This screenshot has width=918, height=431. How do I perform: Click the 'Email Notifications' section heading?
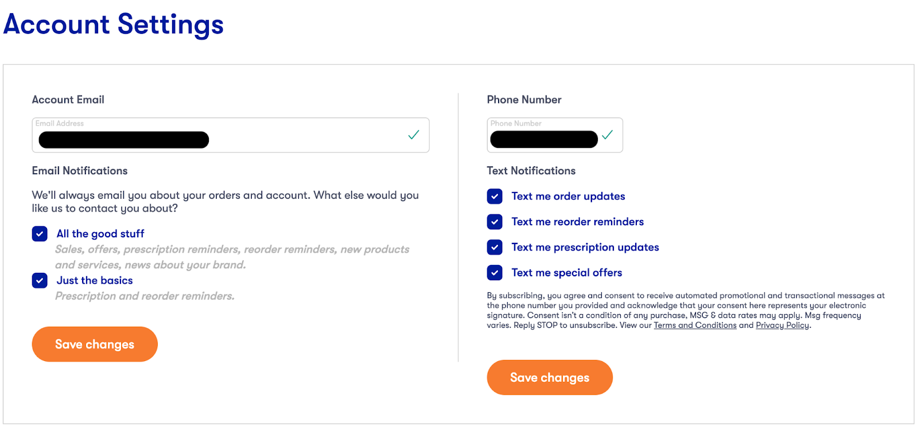click(80, 171)
